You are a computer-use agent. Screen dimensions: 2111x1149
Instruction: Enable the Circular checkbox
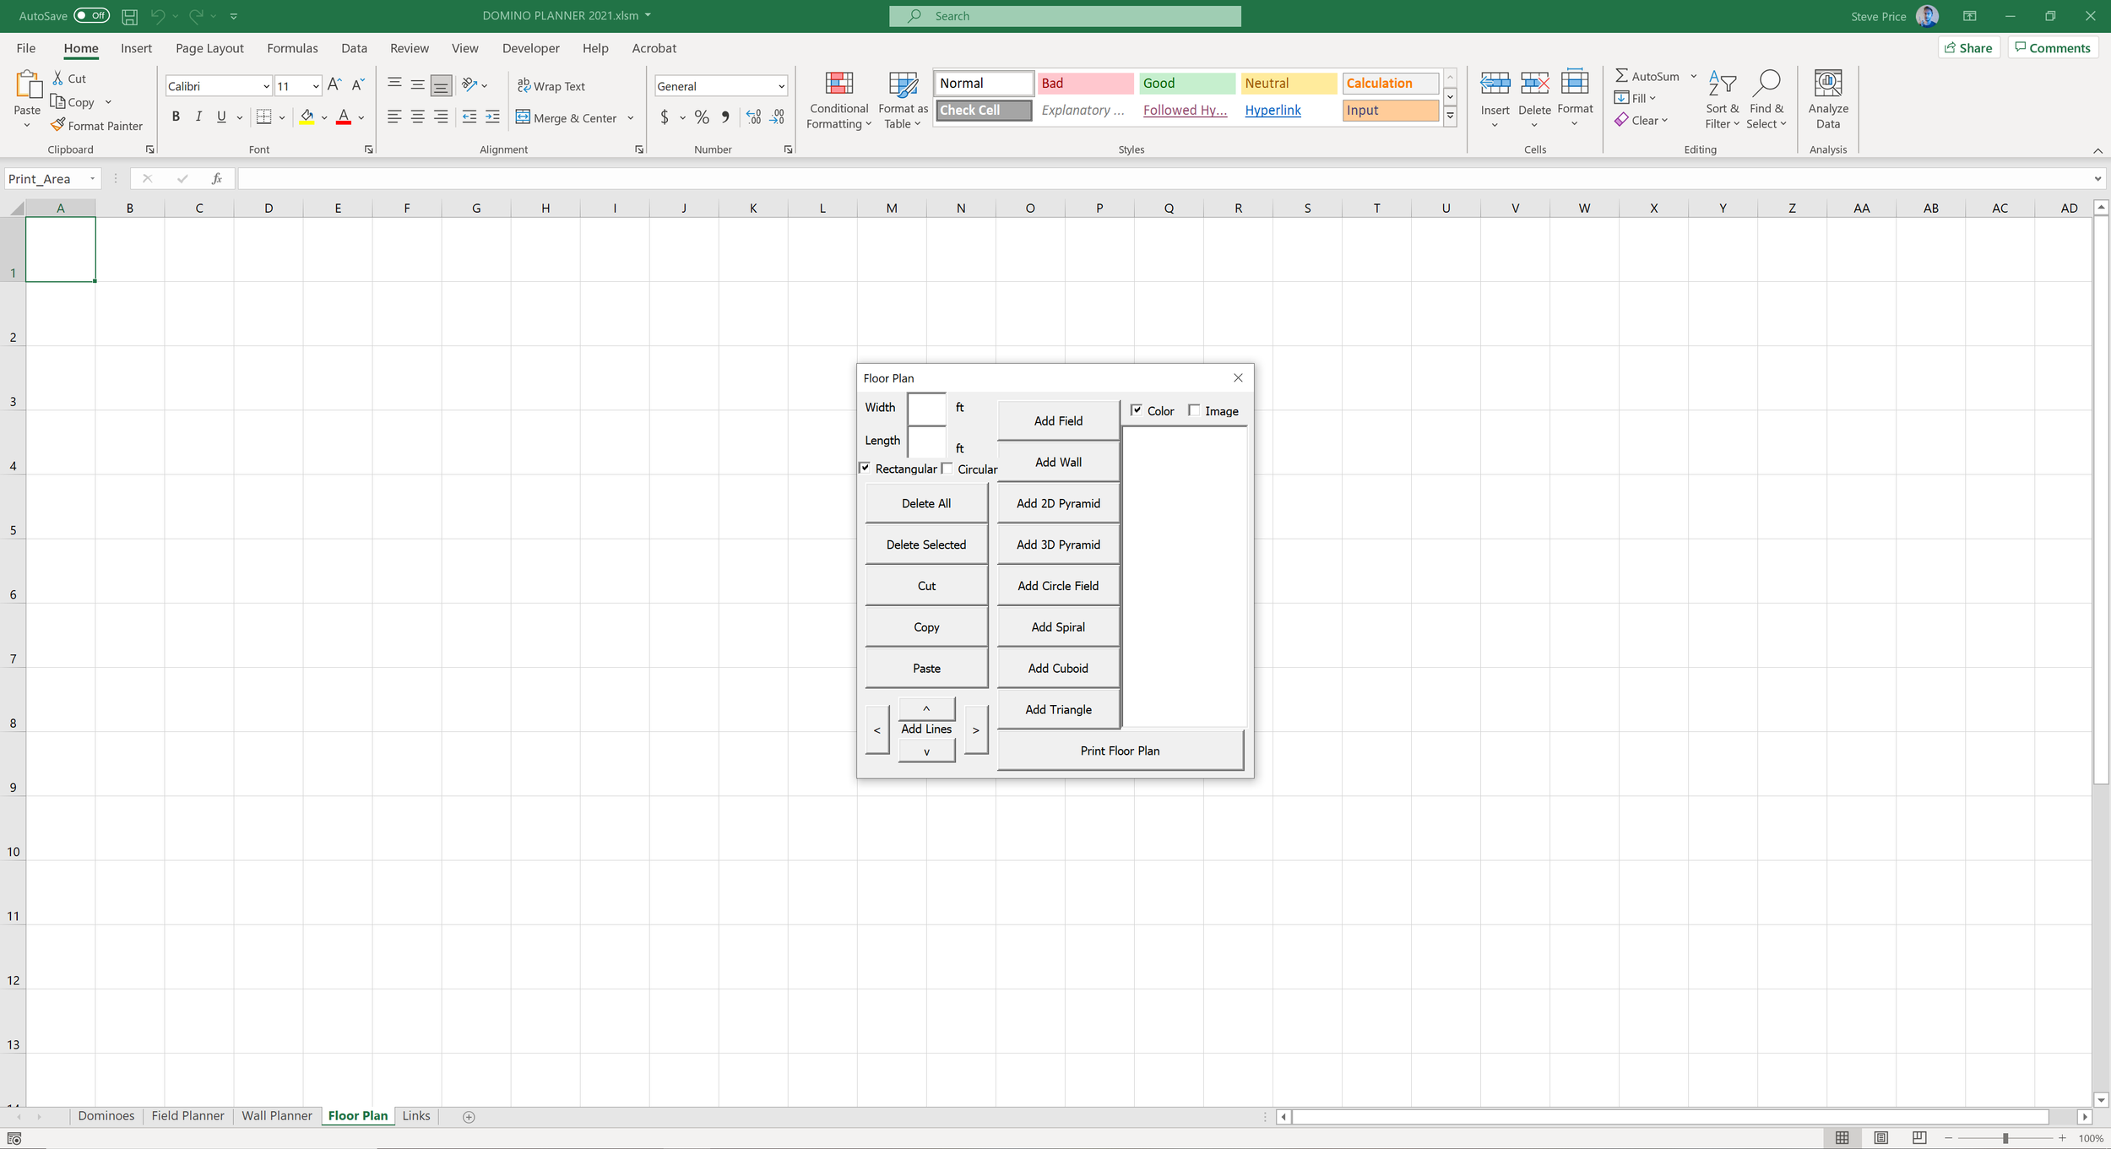tap(947, 469)
